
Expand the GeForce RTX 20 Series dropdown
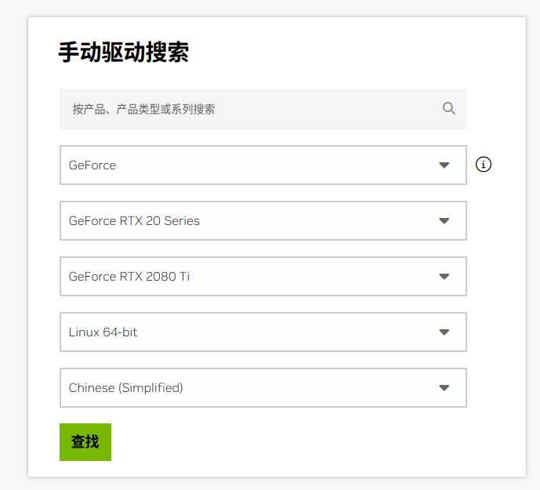click(263, 220)
